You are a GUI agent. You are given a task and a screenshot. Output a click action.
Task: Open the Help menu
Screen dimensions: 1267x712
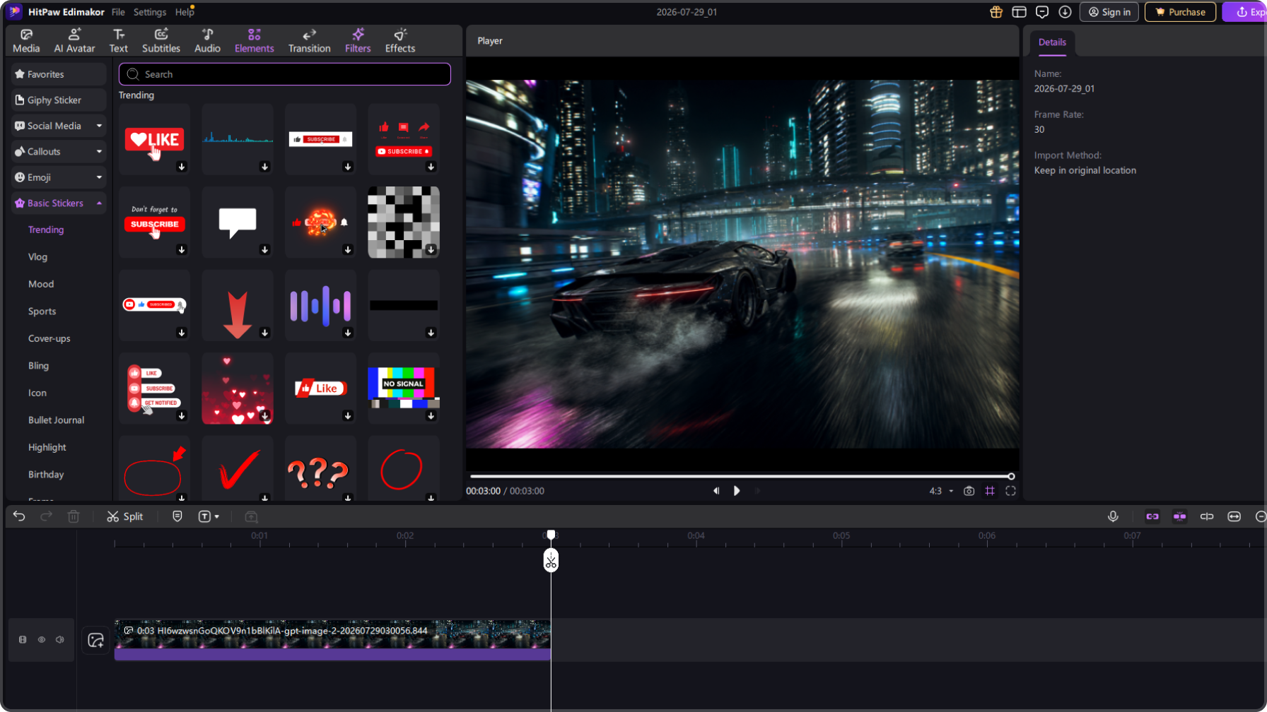coord(185,12)
